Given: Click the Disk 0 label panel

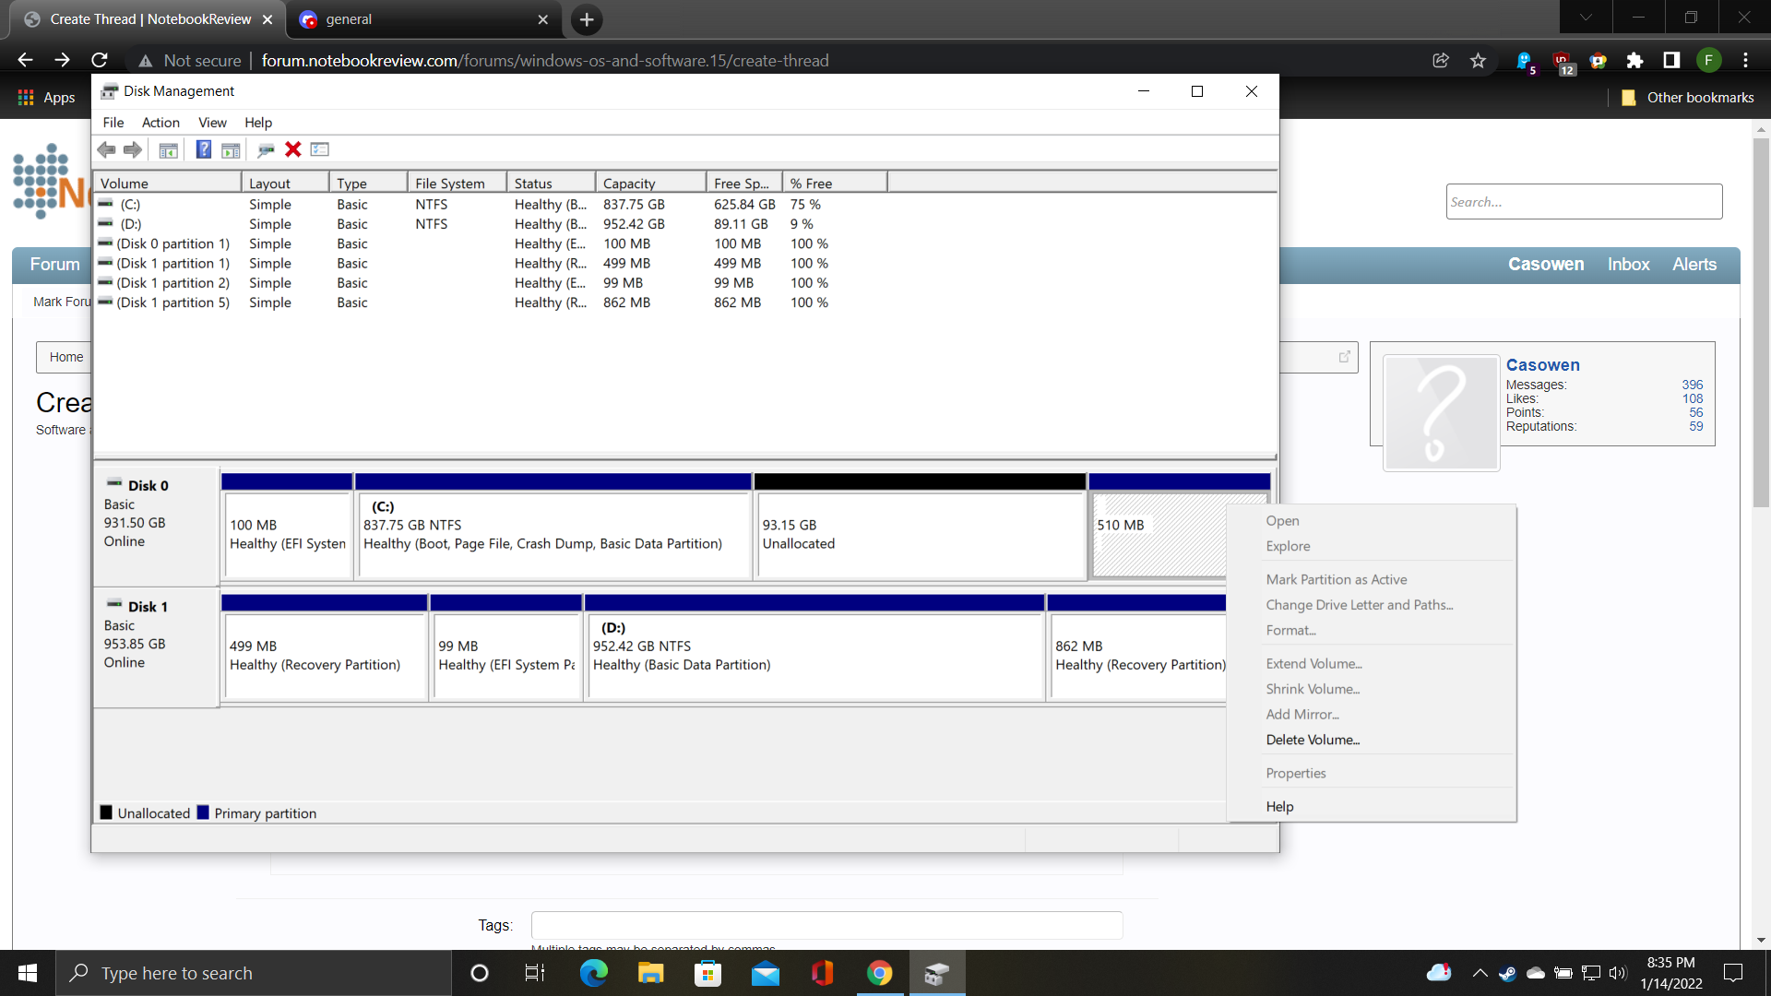Looking at the screenshot, I should (x=156, y=528).
